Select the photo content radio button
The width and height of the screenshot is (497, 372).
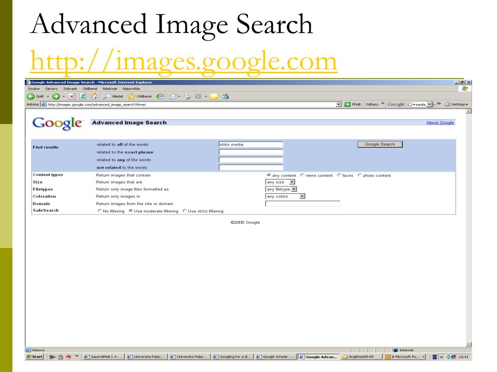[360, 175]
